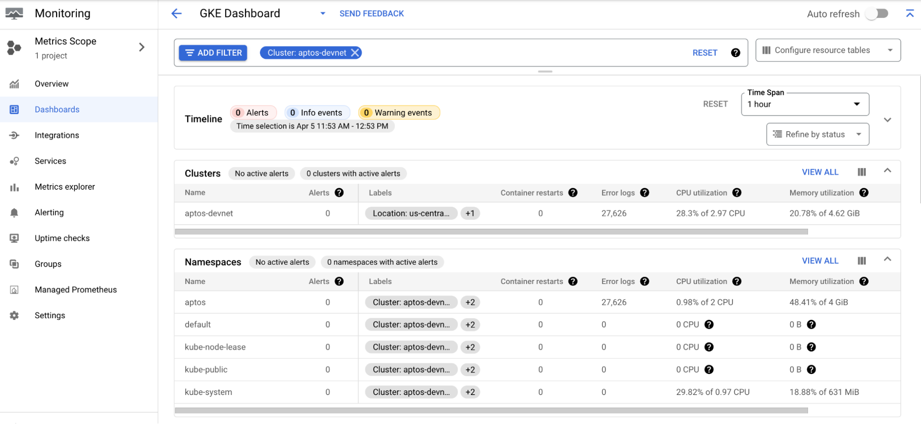
Task: Open Managed Prometheus via its sidebar icon
Action: click(14, 290)
